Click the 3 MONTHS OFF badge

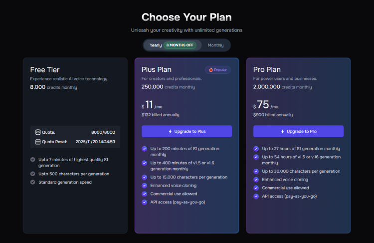(180, 45)
